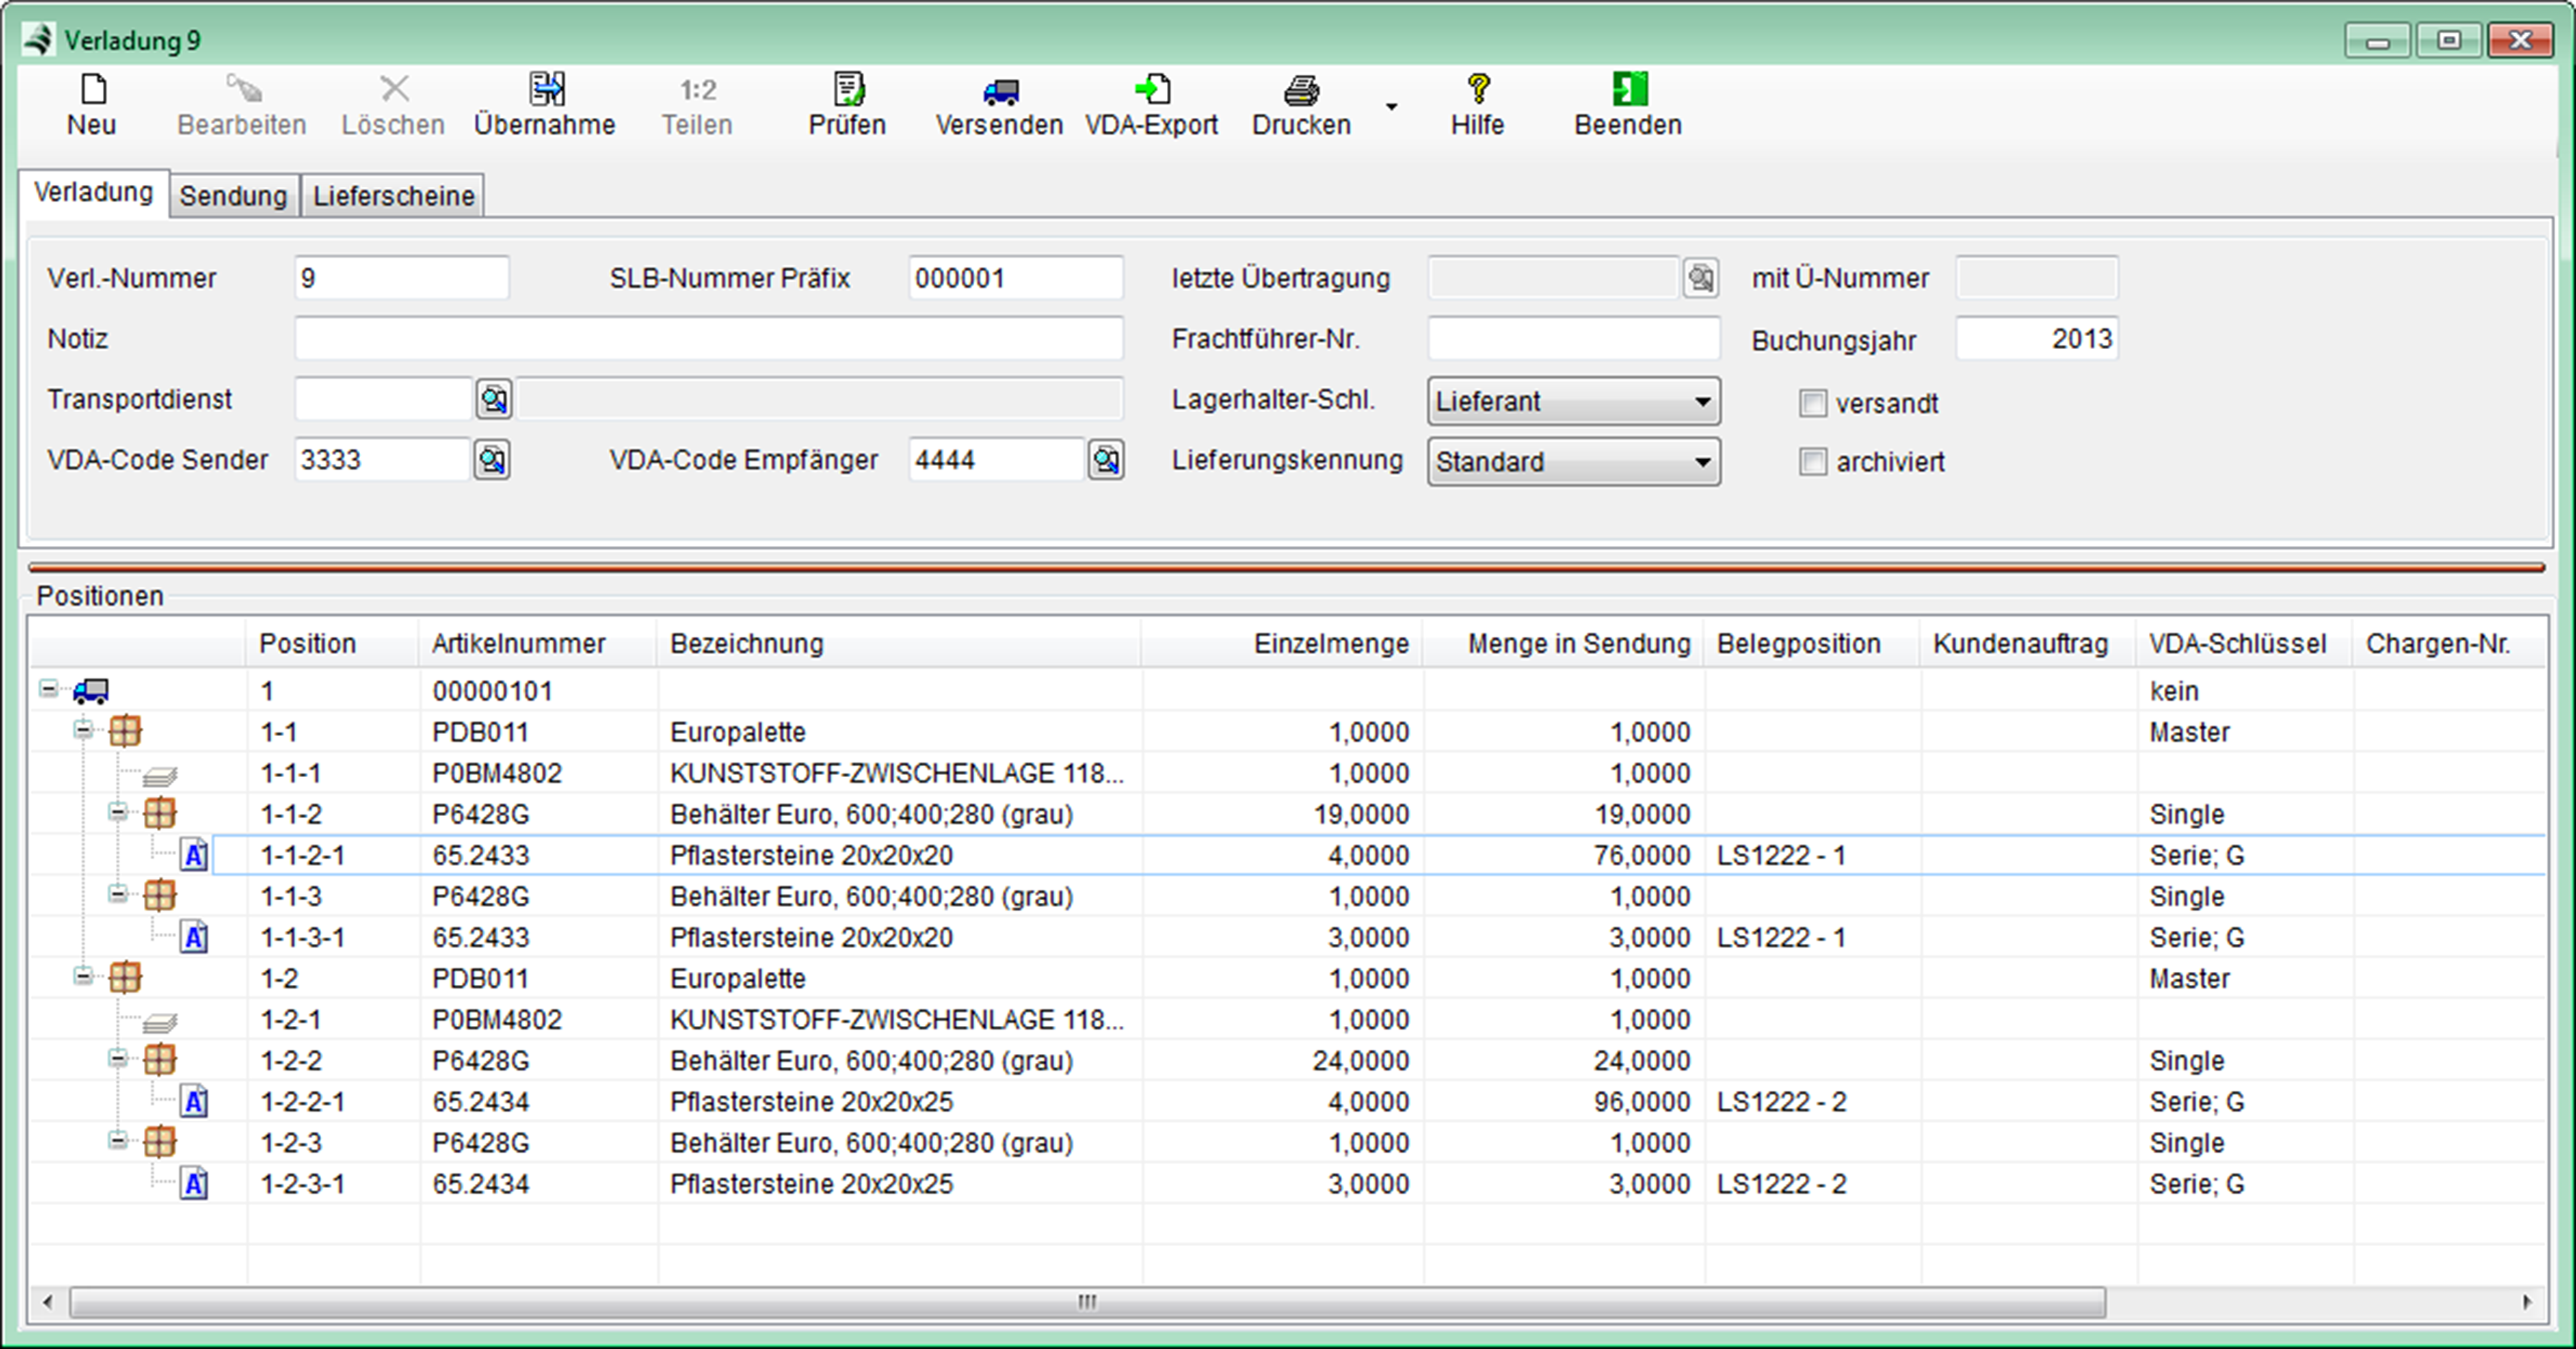Click the VDA-Export icon

point(1153,90)
